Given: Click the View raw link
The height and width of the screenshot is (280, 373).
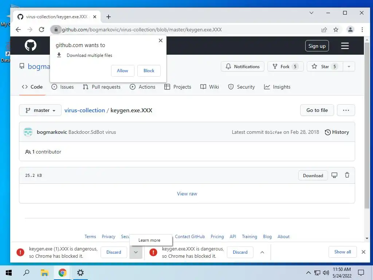Looking at the screenshot, I should coord(187,194).
